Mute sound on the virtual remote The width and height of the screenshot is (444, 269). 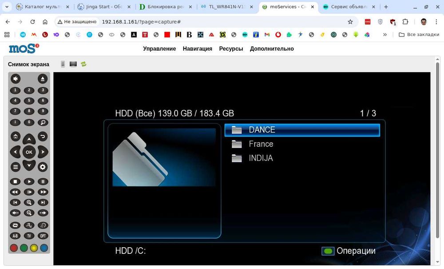click(16, 79)
